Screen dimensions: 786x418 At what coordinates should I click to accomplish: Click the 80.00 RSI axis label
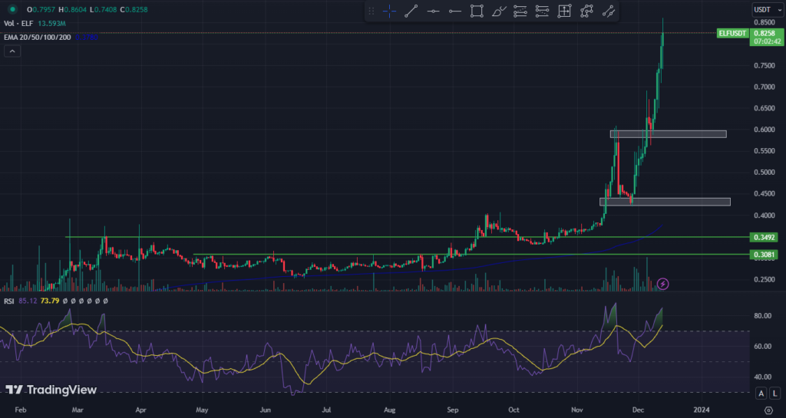[762, 316]
